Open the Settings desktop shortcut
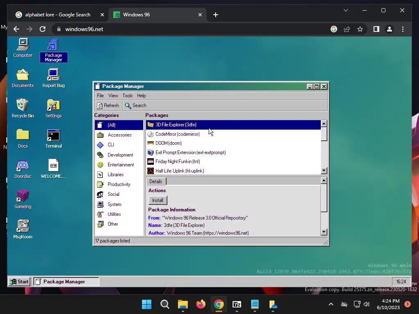This screenshot has height=314, width=419. (54, 108)
